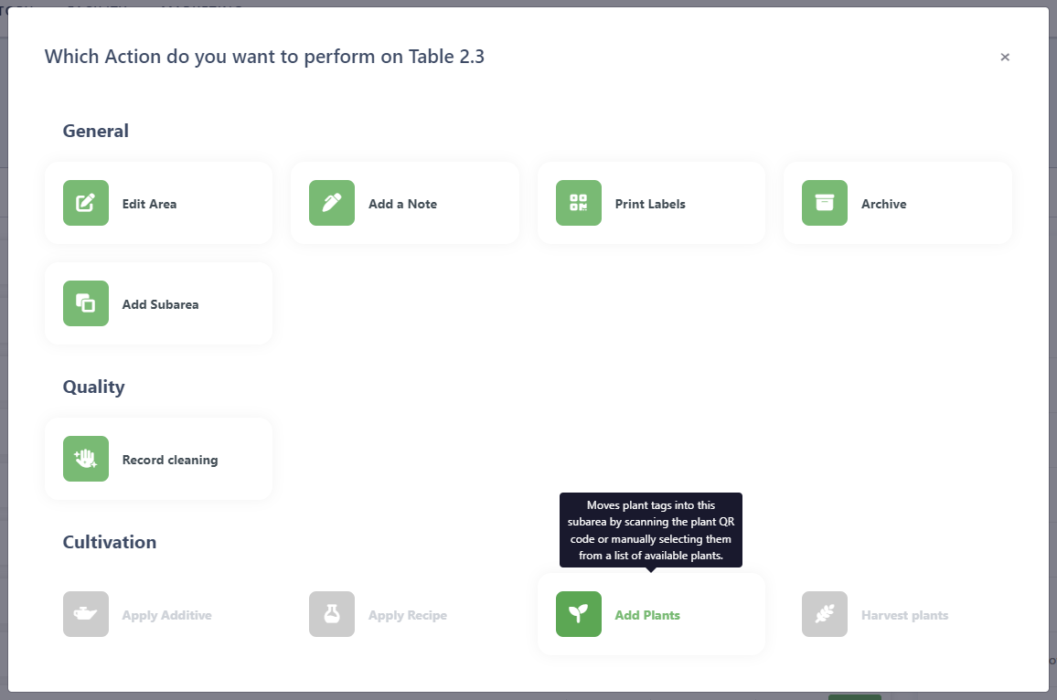1057x700 pixels.
Task: Choose the "Edit Area" label
Action: coord(149,204)
